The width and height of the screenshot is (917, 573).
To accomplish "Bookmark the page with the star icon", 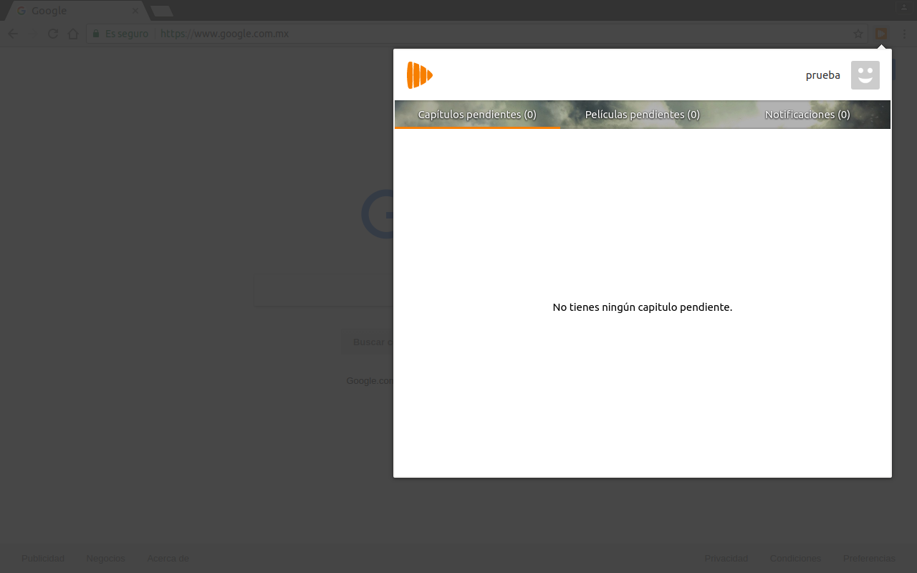I will 858,33.
